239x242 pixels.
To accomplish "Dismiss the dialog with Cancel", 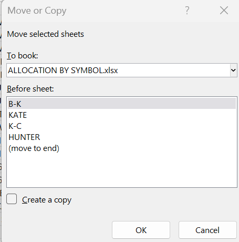I will tap(207, 230).
